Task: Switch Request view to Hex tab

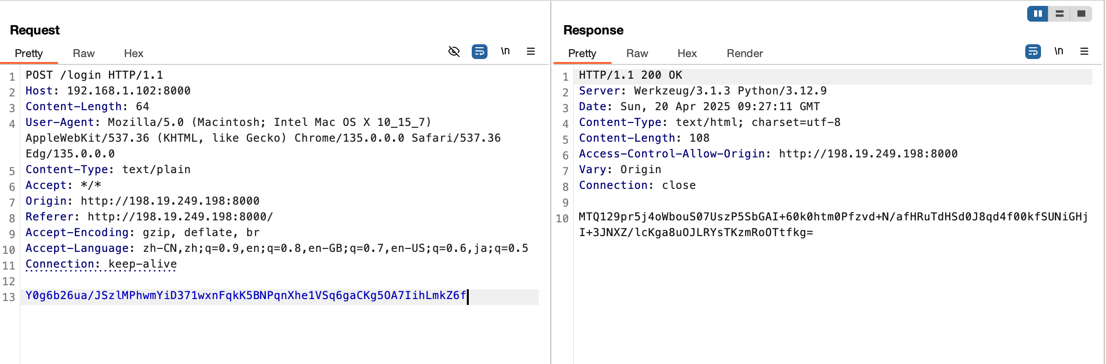Action: tap(133, 53)
